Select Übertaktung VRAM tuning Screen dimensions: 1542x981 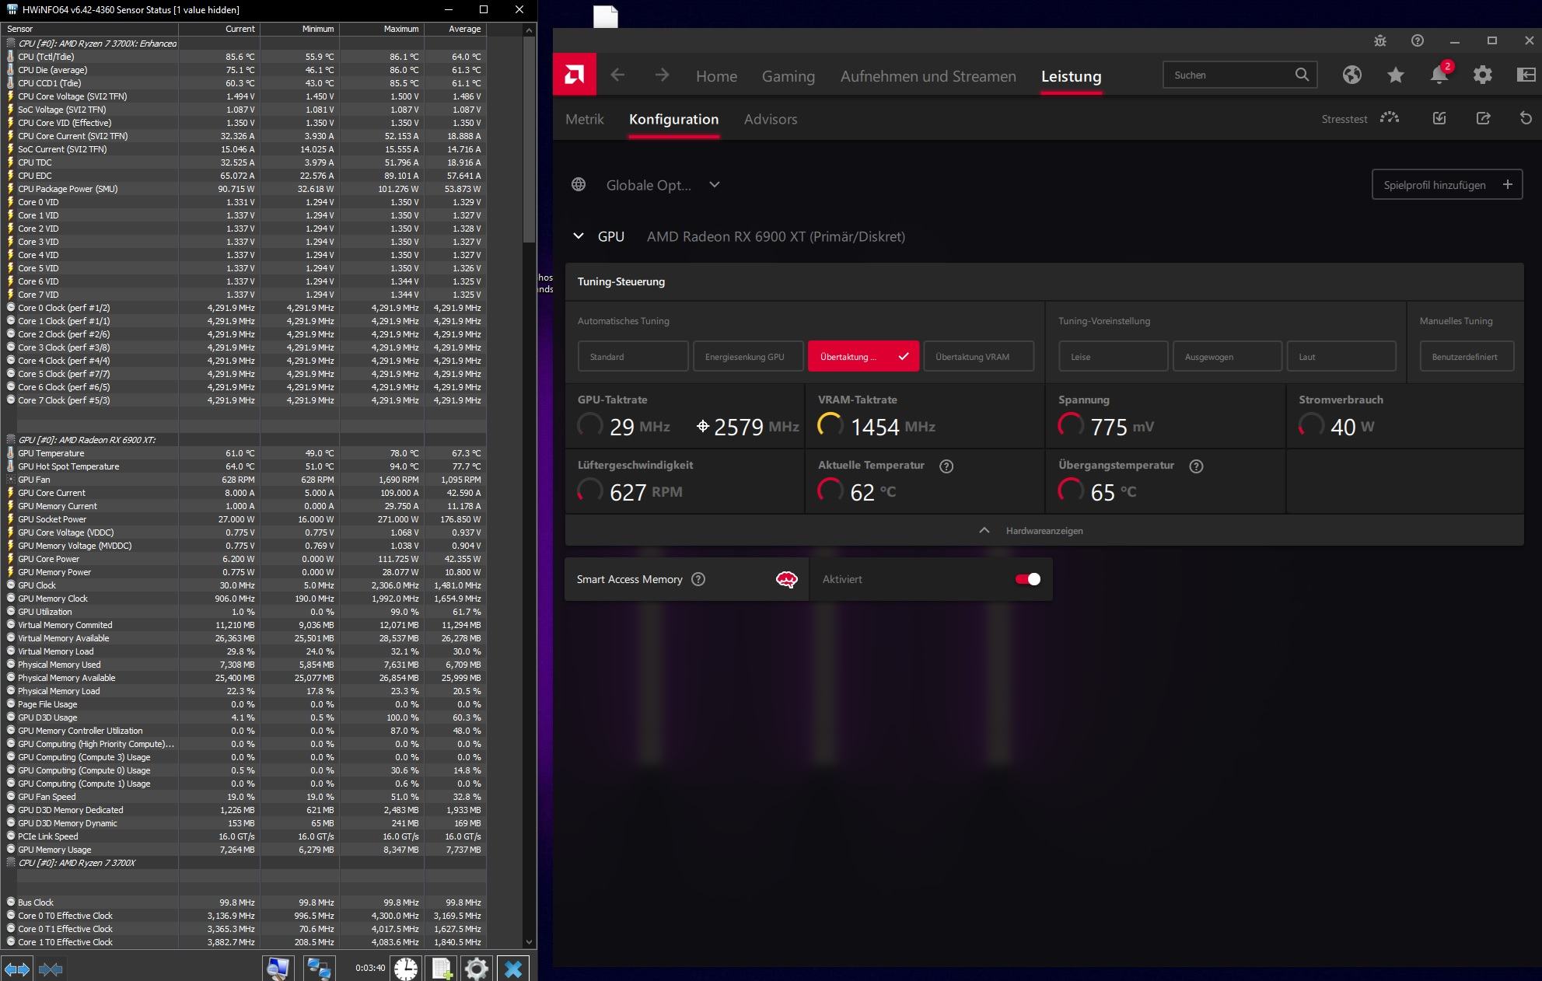pos(978,357)
